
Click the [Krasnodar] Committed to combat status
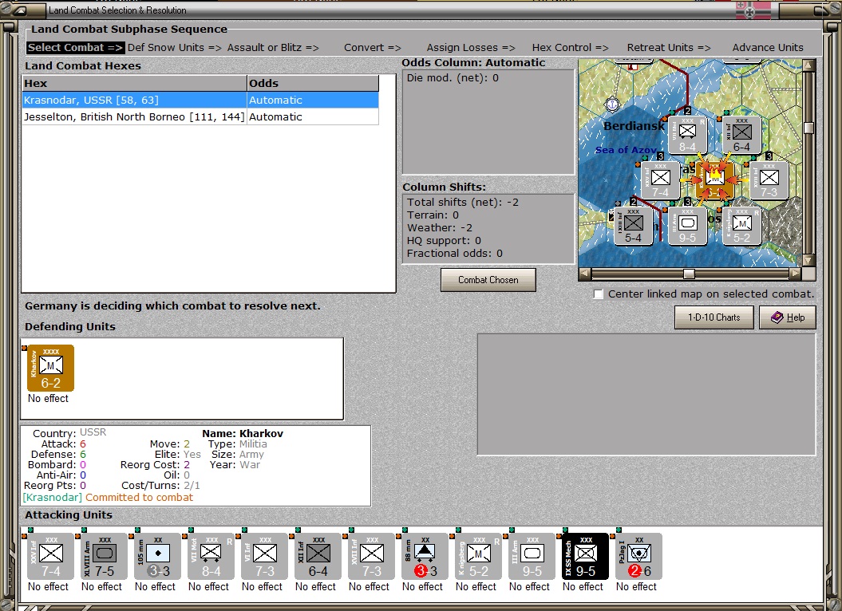coord(108,497)
